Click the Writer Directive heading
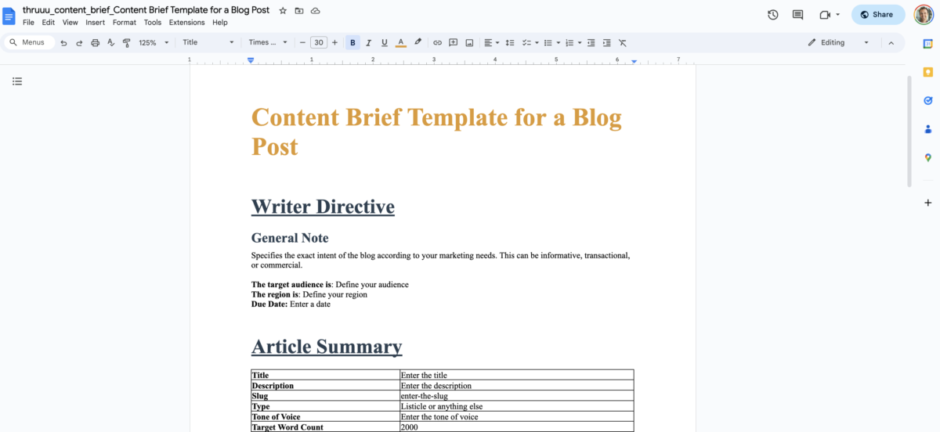Image resolution: width=940 pixels, height=432 pixels. 323,207
